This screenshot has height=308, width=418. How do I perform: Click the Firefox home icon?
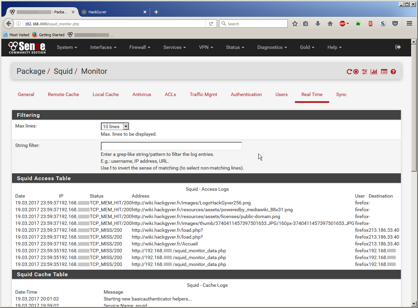pos(330,24)
